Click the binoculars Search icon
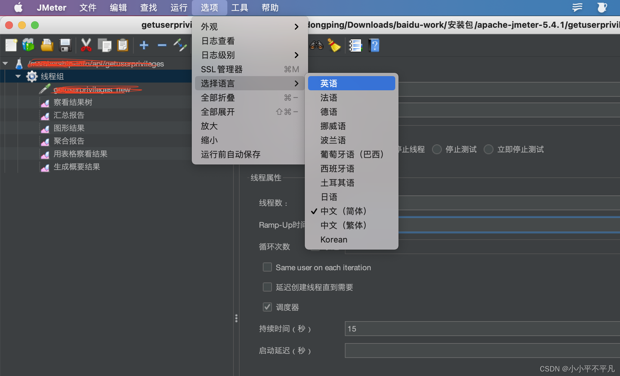 coord(316,45)
